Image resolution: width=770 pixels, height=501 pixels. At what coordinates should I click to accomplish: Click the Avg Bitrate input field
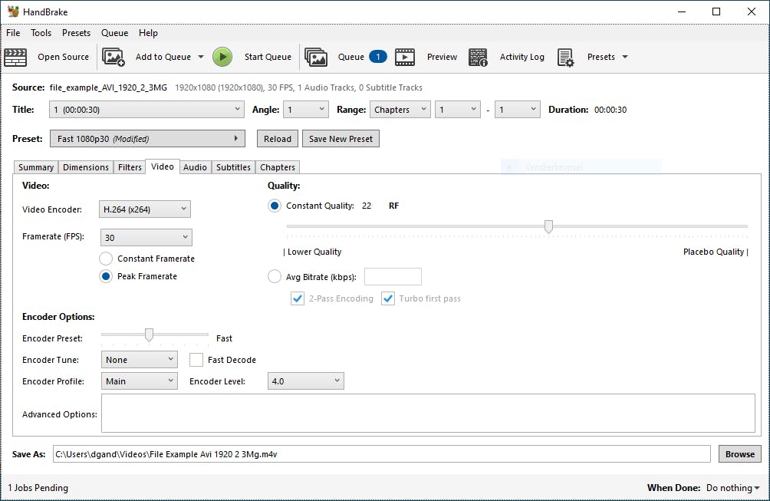click(x=393, y=276)
